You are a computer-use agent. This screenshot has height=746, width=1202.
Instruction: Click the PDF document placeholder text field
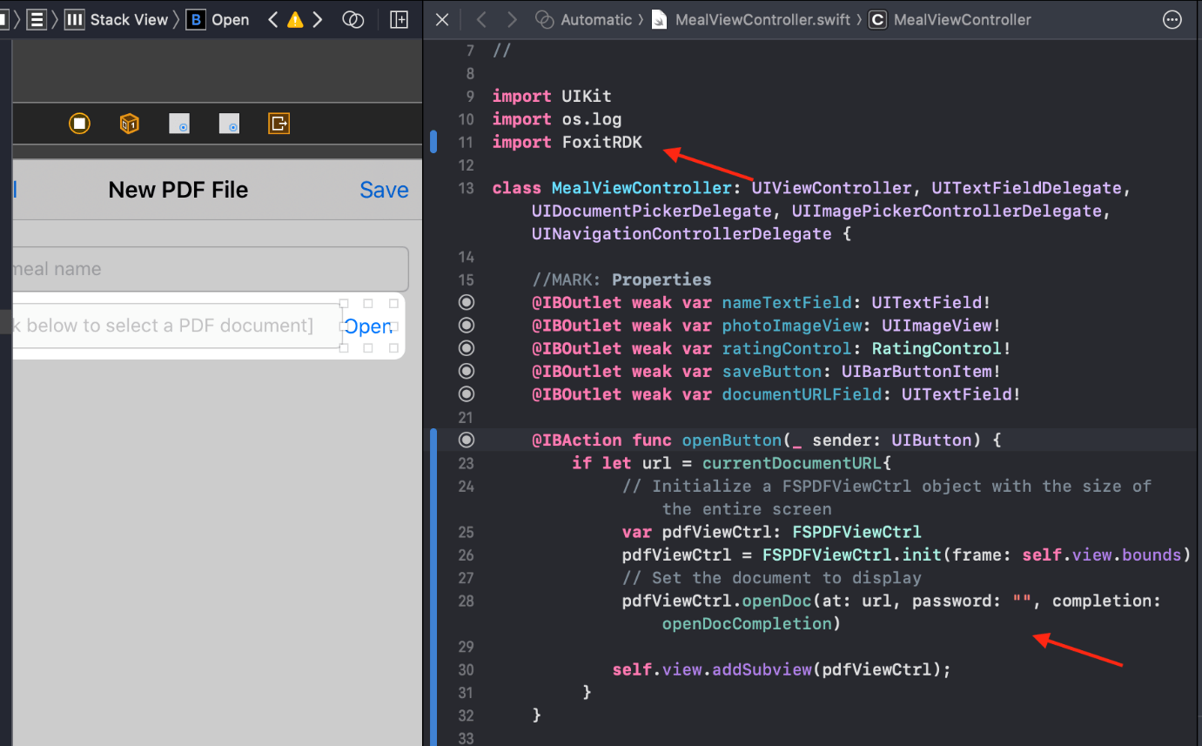[177, 326]
